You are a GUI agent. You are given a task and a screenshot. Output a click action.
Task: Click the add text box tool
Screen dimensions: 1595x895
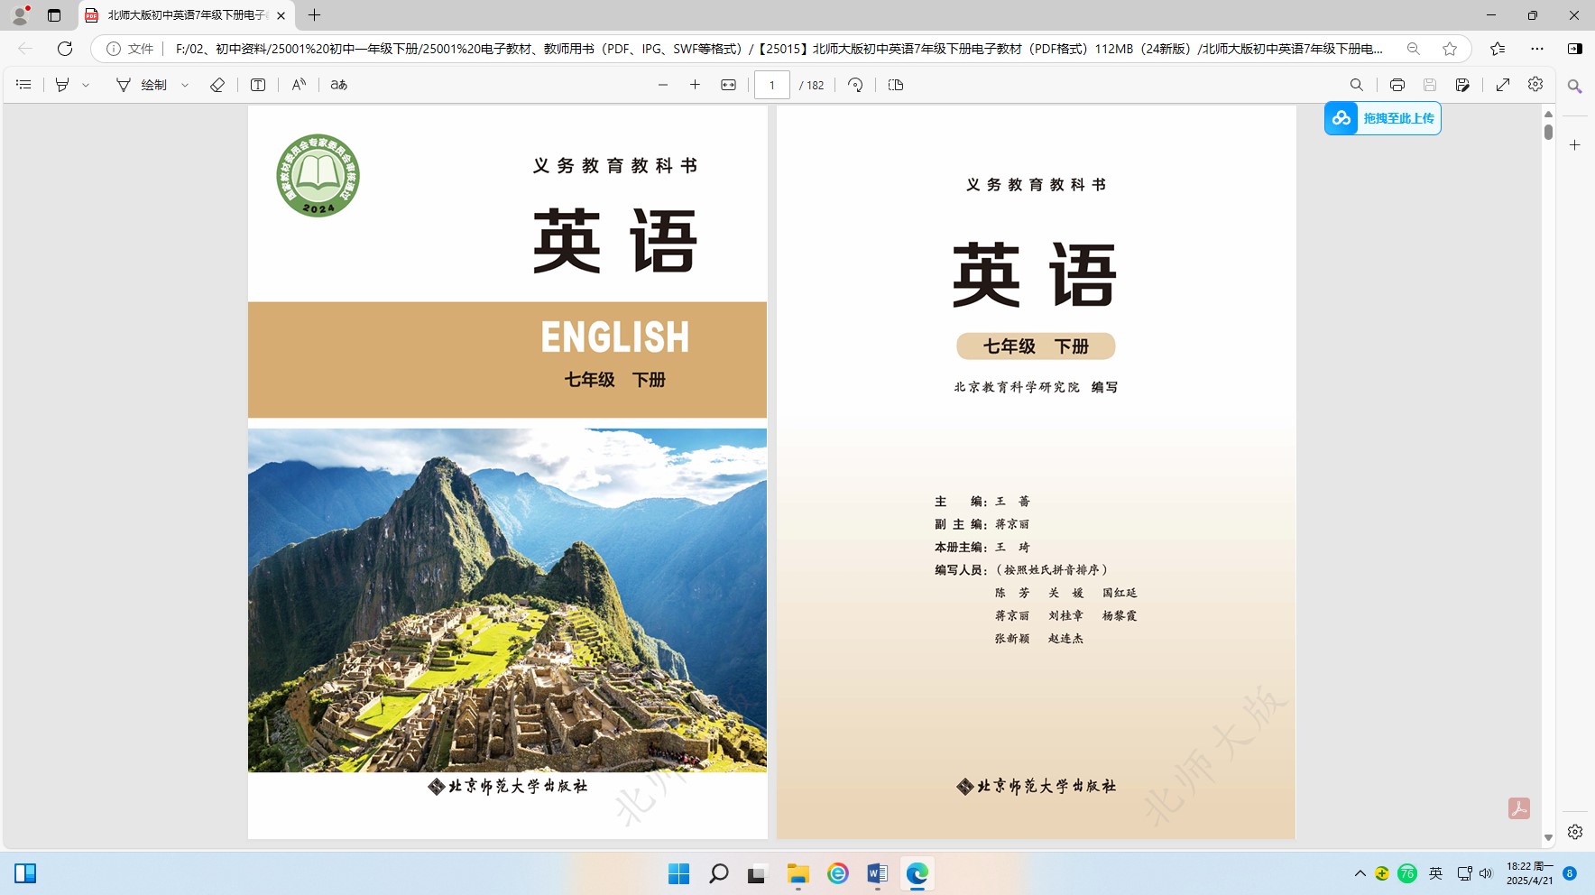258,85
